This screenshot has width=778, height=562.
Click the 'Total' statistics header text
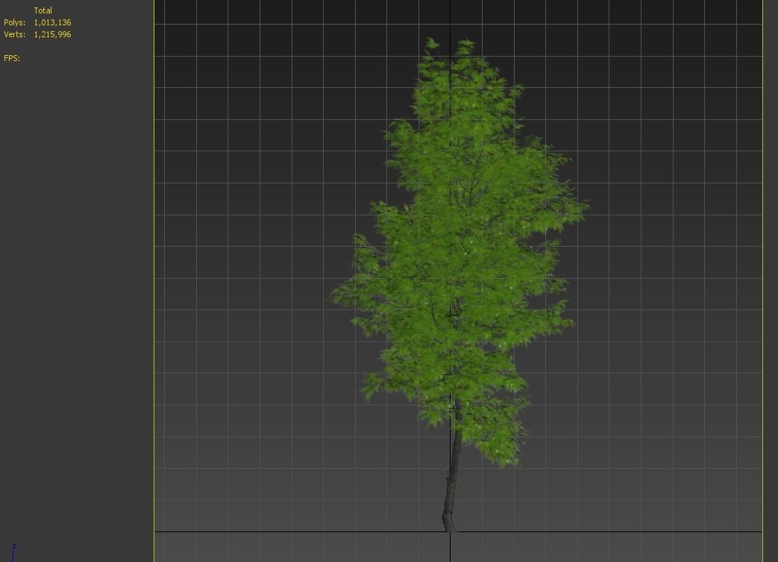pos(43,10)
